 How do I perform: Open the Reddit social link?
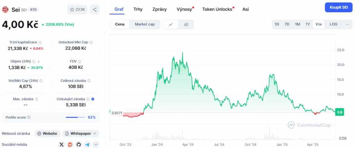70,144
